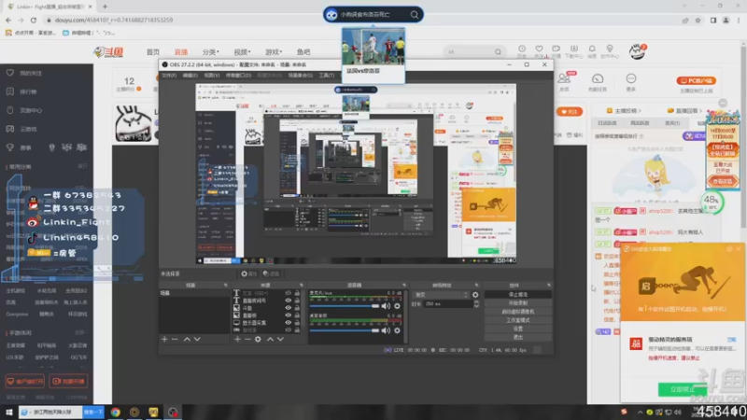Pop out the OBS sources dock
This screenshot has width=747, height=420.
tap(301, 285)
